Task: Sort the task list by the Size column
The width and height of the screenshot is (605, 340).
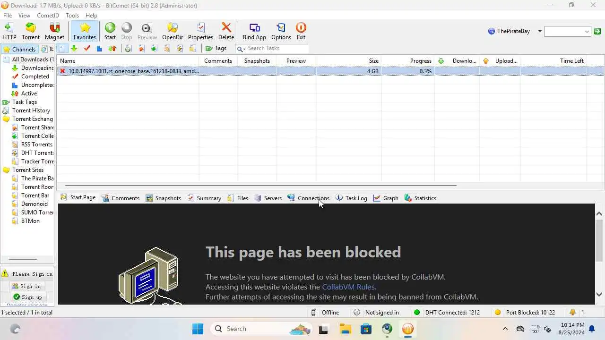Action: (348, 61)
